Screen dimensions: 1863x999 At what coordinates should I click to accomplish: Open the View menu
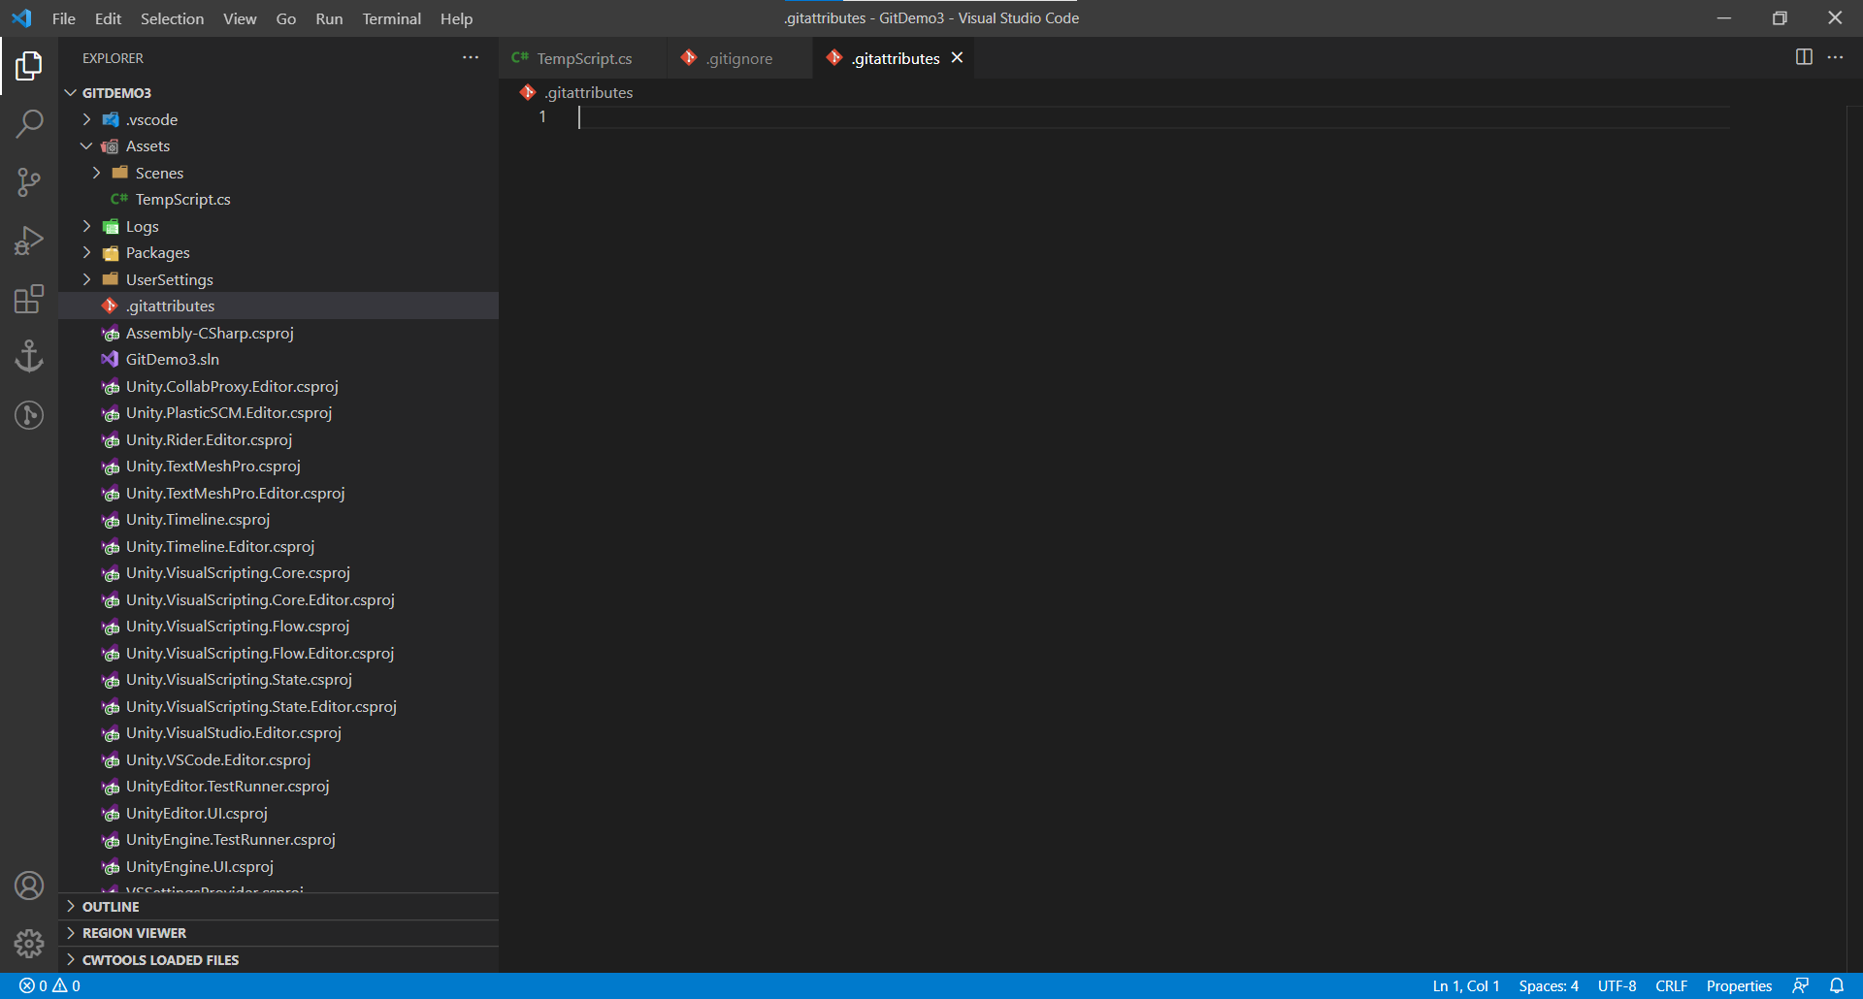pos(240,18)
